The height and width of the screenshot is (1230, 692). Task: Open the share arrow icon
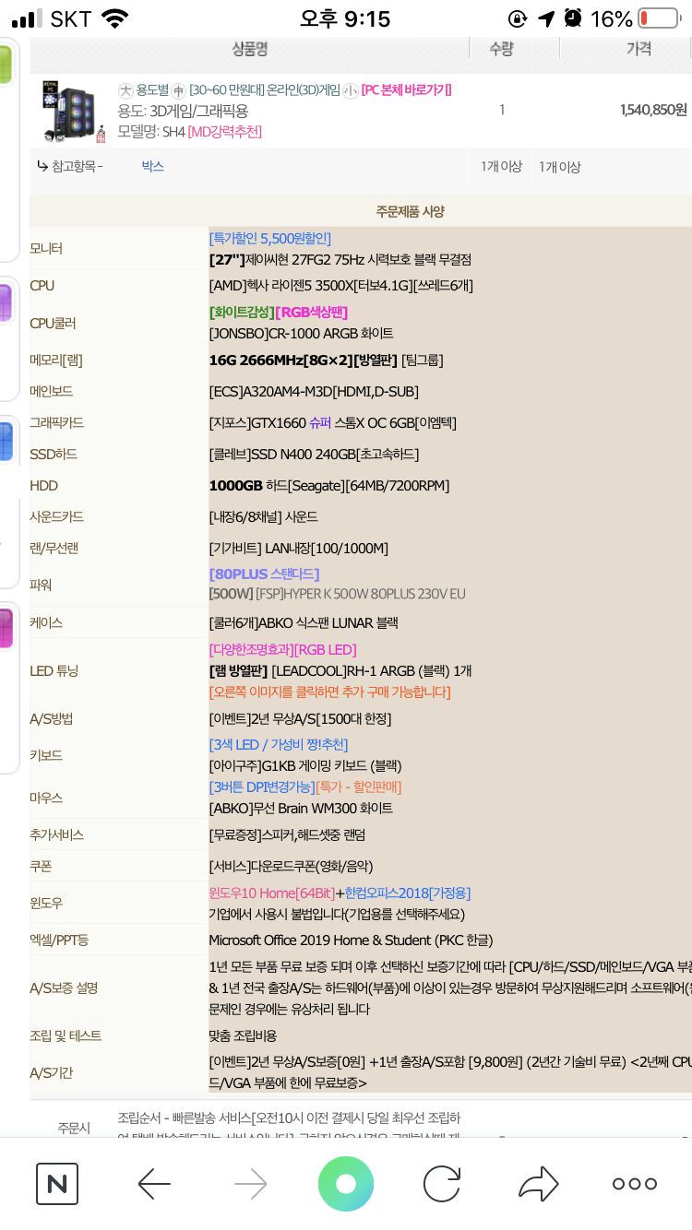click(x=539, y=1184)
